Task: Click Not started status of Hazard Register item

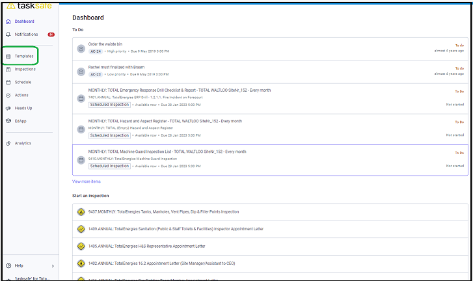Action: pos(455,135)
